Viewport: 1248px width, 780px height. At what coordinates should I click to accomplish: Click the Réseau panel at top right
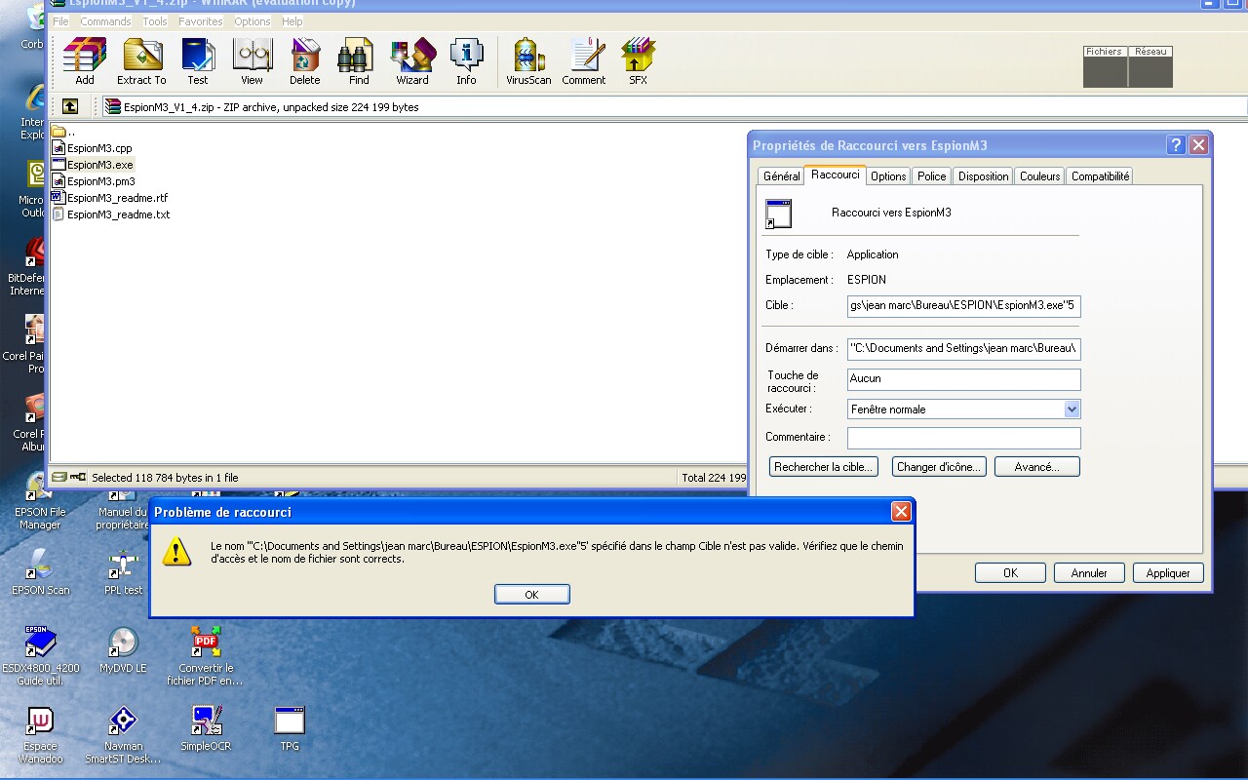1150,66
